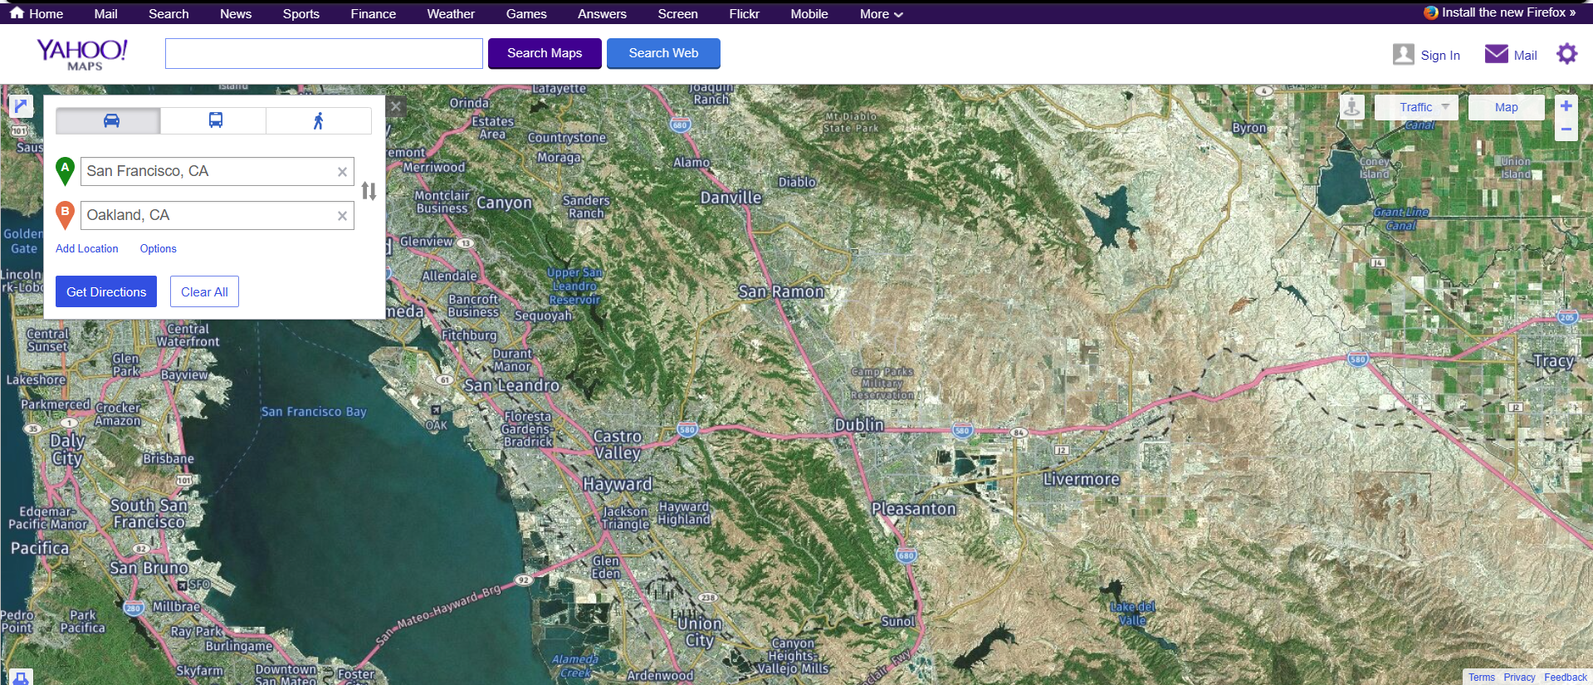The width and height of the screenshot is (1593, 685).
Task: Click the Sign In link
Action: click(x=1440, y=56)
